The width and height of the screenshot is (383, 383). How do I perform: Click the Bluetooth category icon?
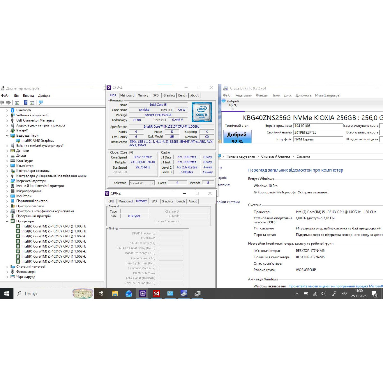[x=13, y=110]
